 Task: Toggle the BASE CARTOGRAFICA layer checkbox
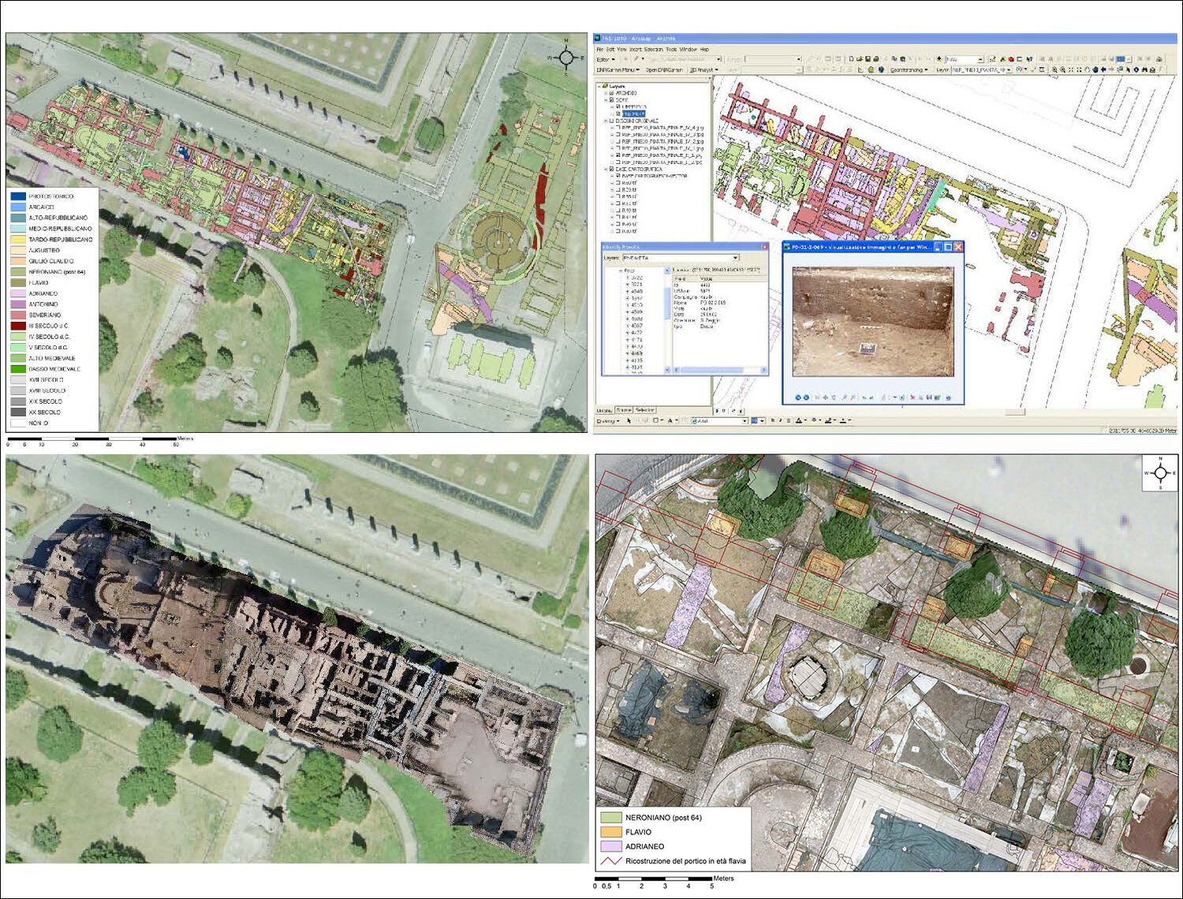click(x=611, y=169)
